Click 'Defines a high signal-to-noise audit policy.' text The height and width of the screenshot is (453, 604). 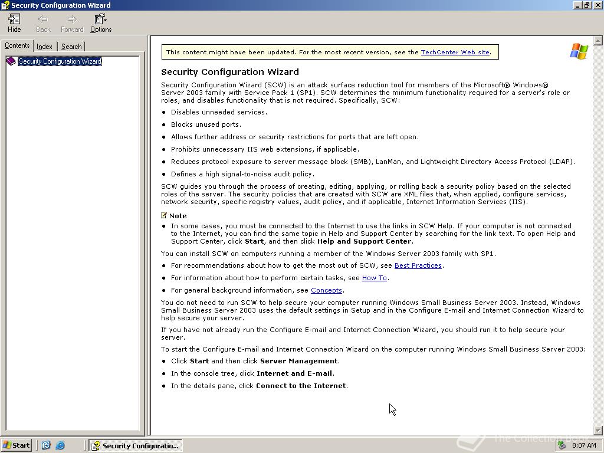click(242, 174)
